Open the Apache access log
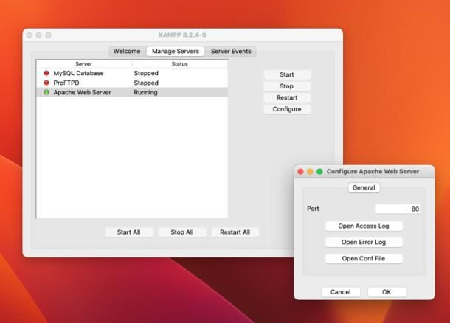Image resolution: width=450 pixels, height=323 pixels. [364, 226]
